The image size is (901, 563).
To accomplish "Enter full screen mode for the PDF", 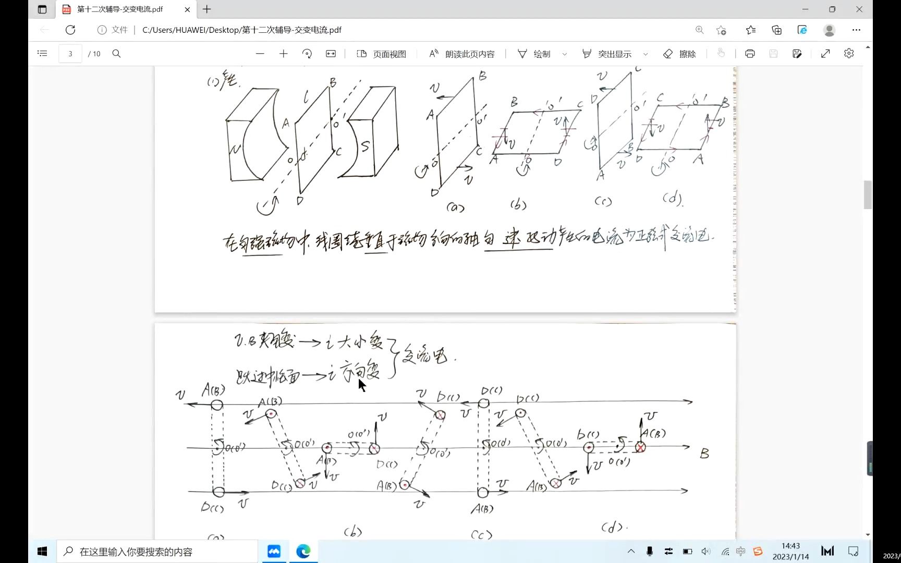I will [825, 54].
